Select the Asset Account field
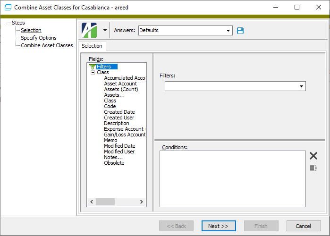Viewport: 330px width, 236px height. pyautogui.click(x=120, y=84)
